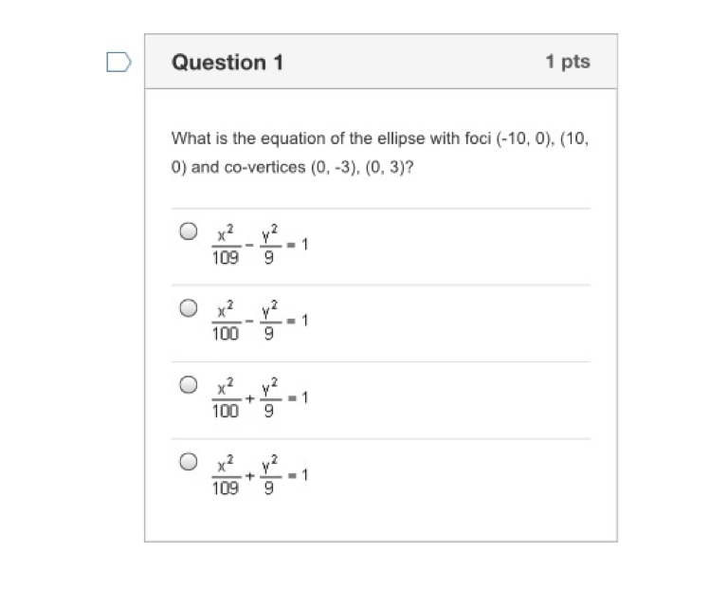
Task: Select the x²/109 − y²/9 = 1 radio button
Action: (189, 230)
